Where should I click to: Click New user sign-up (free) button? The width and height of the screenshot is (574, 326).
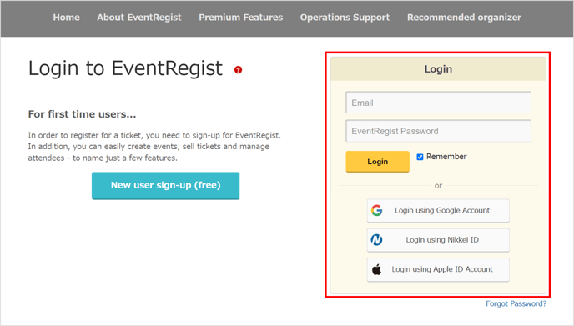pyautogui.click(x=165, y=185)
